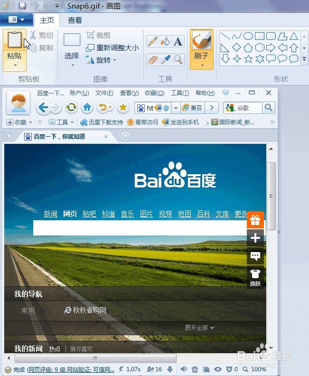Screen dimensions: 309x376
Task: Choose the straight Line shape
Action: 225,36
